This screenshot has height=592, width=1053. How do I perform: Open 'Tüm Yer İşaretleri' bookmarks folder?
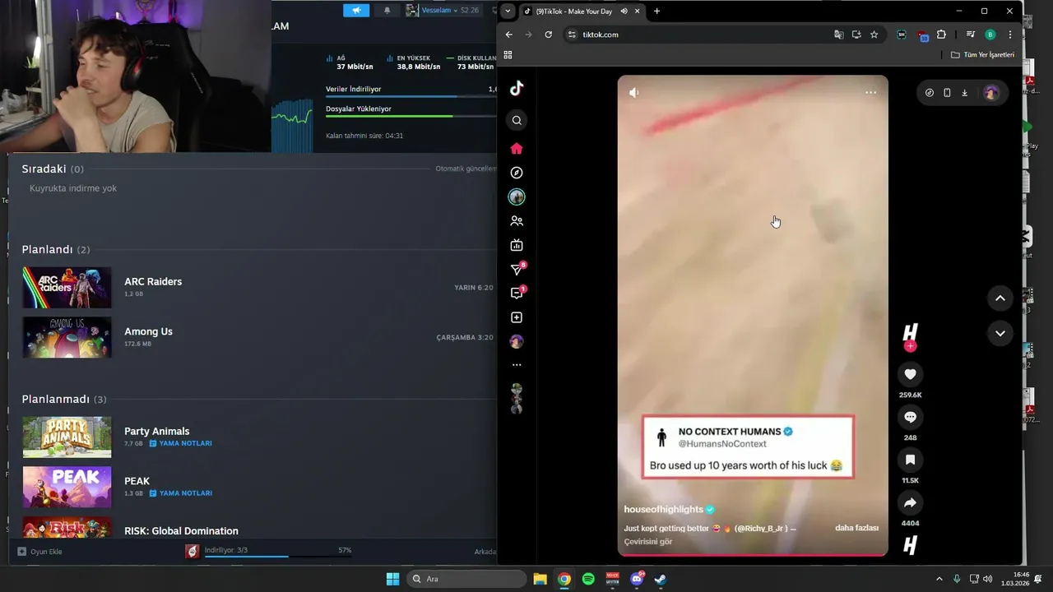pos(982,55)
